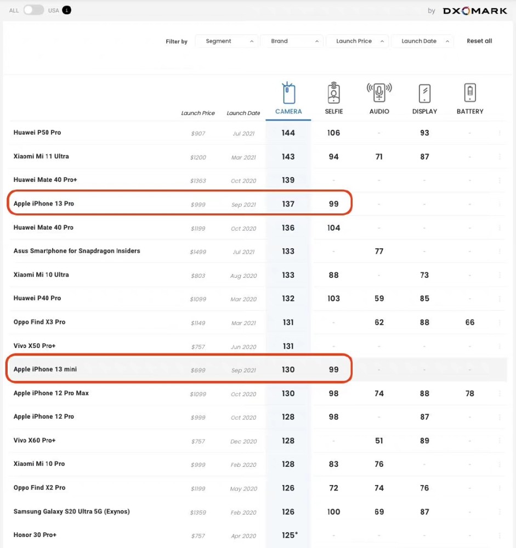
Task: Sort by Launch Price column header
Action: coord(198,113)
